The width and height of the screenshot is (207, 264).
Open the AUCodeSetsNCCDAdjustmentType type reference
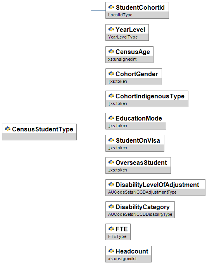tap(142, 192)
